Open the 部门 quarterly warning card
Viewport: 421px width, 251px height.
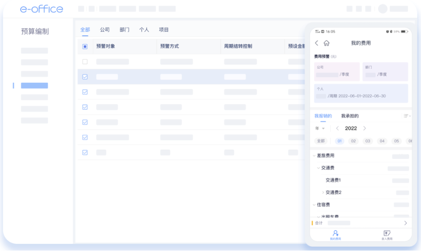(x=385, y=72)
